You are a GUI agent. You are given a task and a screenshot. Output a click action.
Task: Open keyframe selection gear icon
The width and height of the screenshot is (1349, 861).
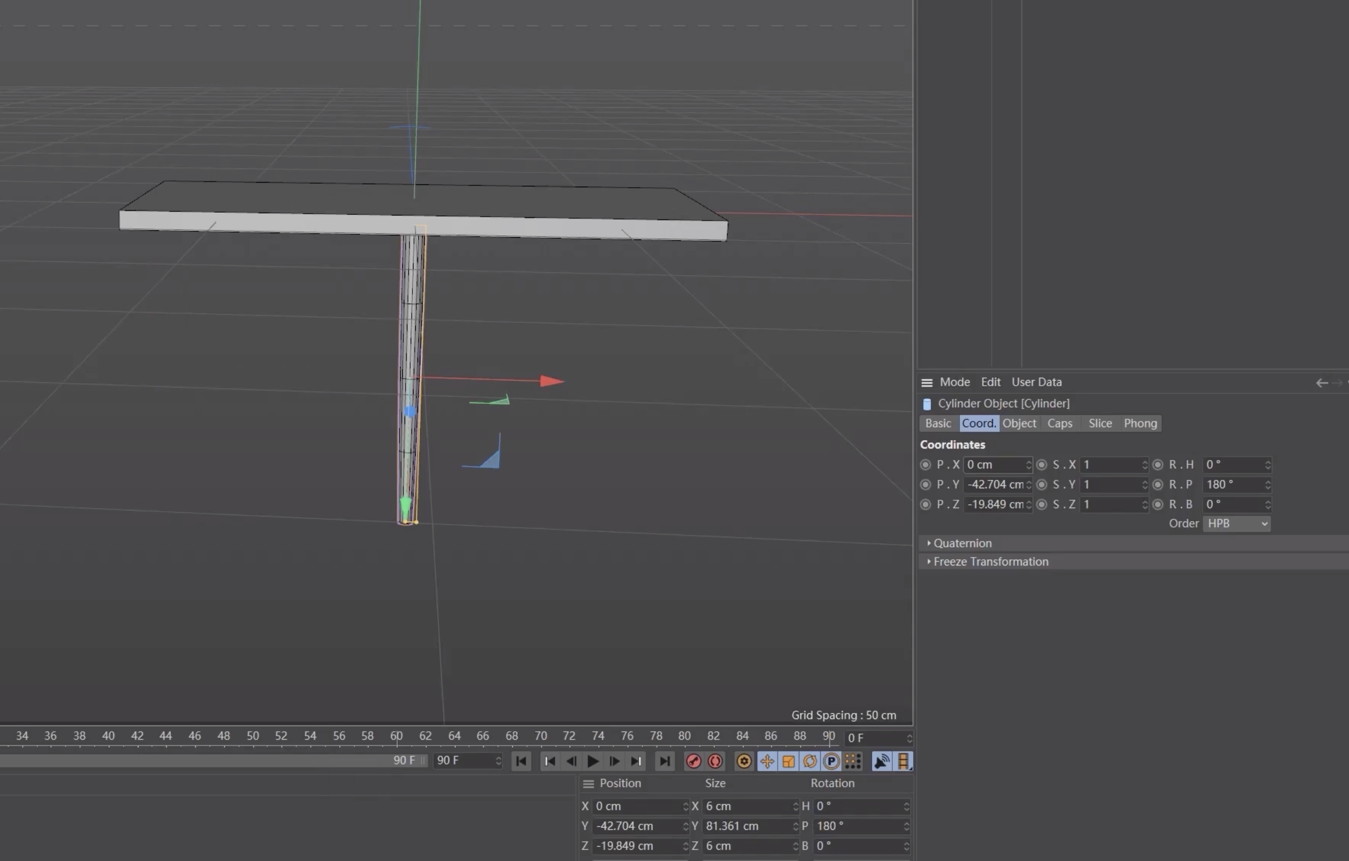tap(744, 761)
